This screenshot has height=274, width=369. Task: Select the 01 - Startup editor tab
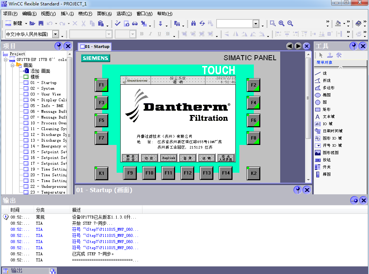pos(95,47)
